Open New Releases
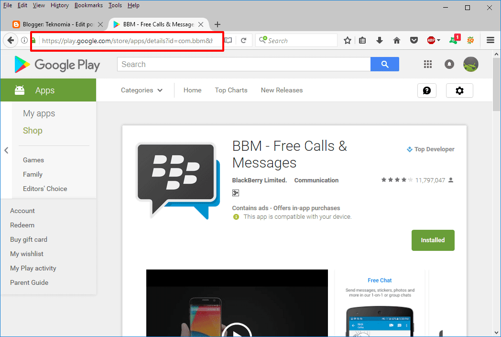The image size is (501, 337). tap(282, 90)
